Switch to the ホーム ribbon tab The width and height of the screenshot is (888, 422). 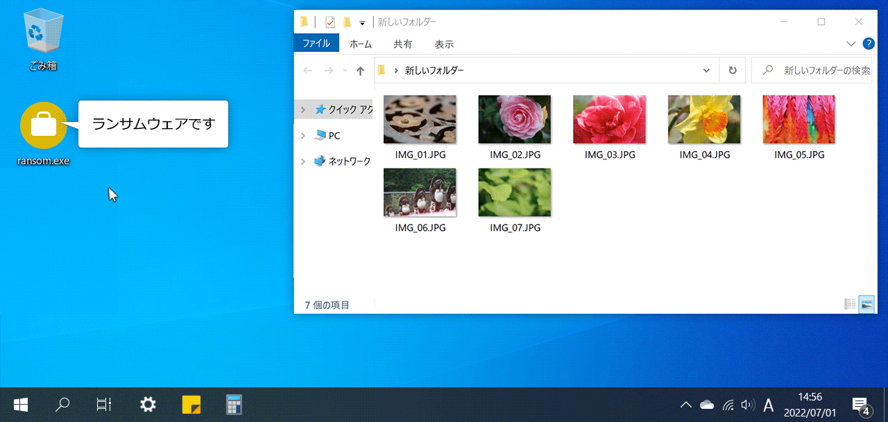point(361,44)
